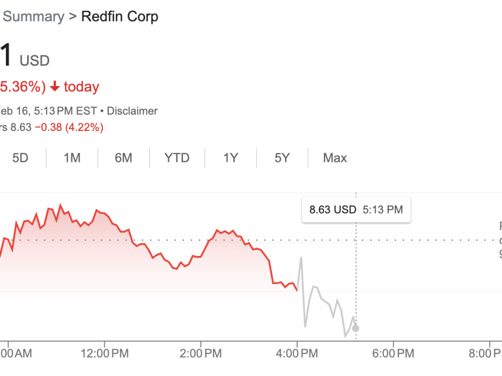This screenshot has height=376, width=502.
Task: Open the Disclaimer link
Action: pos(132,111)
